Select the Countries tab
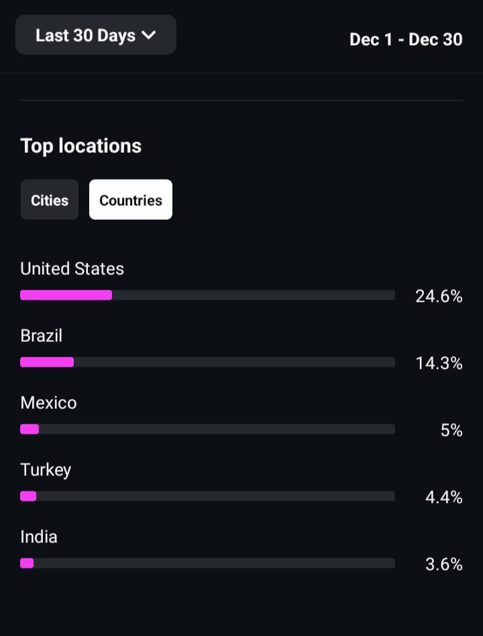This screenshot has width=483, height=636. pyautogui.click(x=131, y=200)
